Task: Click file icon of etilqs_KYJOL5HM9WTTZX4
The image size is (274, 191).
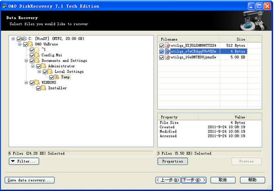Action: pyautogui.click(x=168, y=45)
